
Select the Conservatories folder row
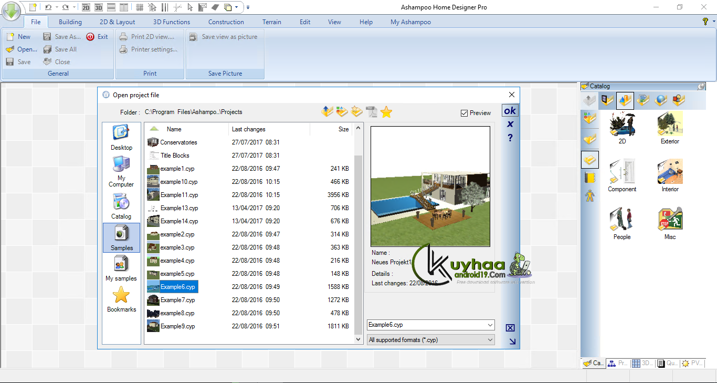point(248,142)
